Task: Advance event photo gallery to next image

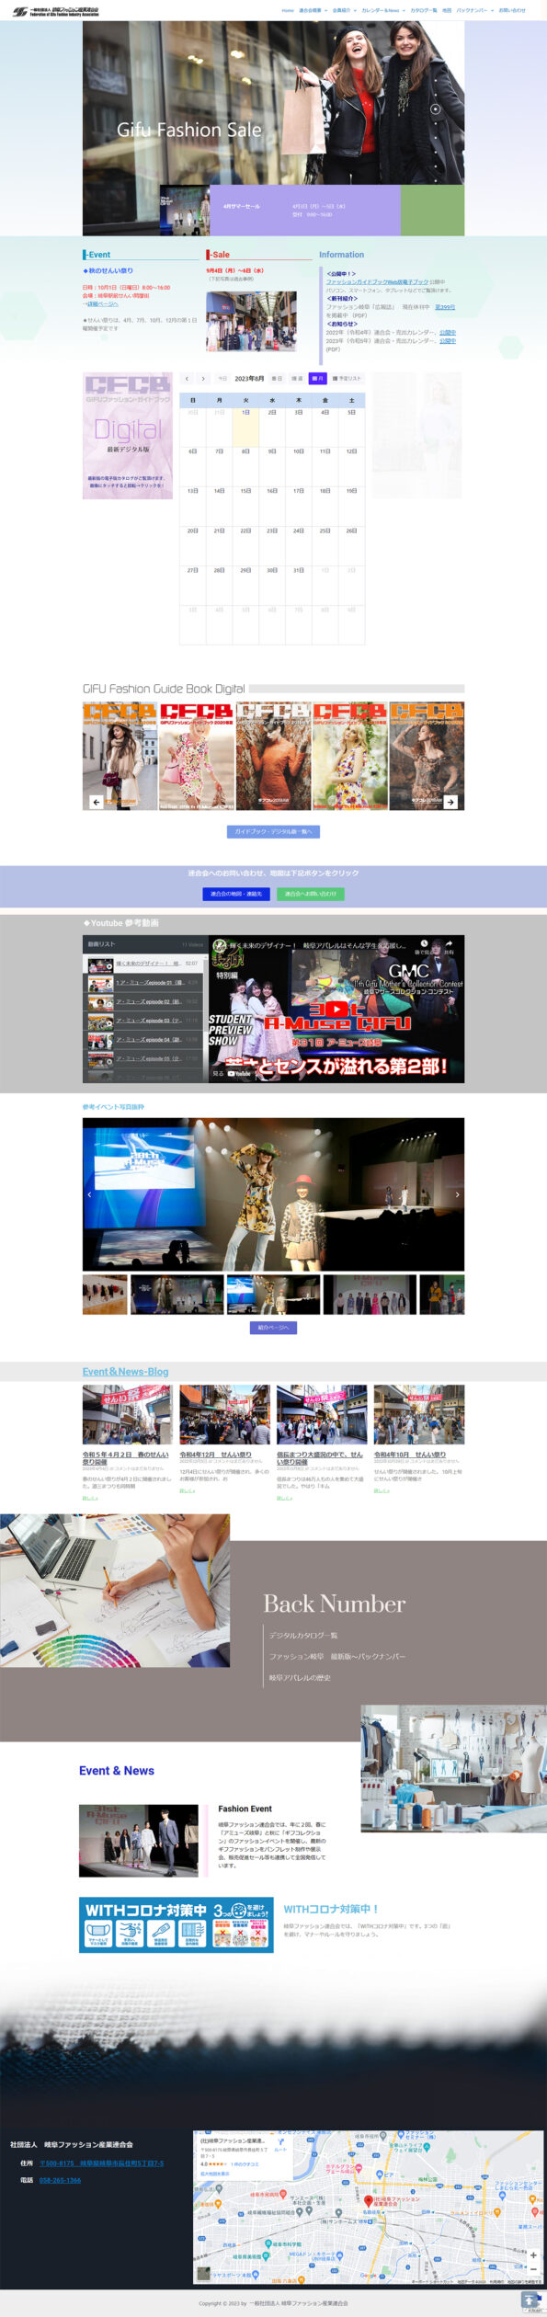Action: tap(457, 1194)
